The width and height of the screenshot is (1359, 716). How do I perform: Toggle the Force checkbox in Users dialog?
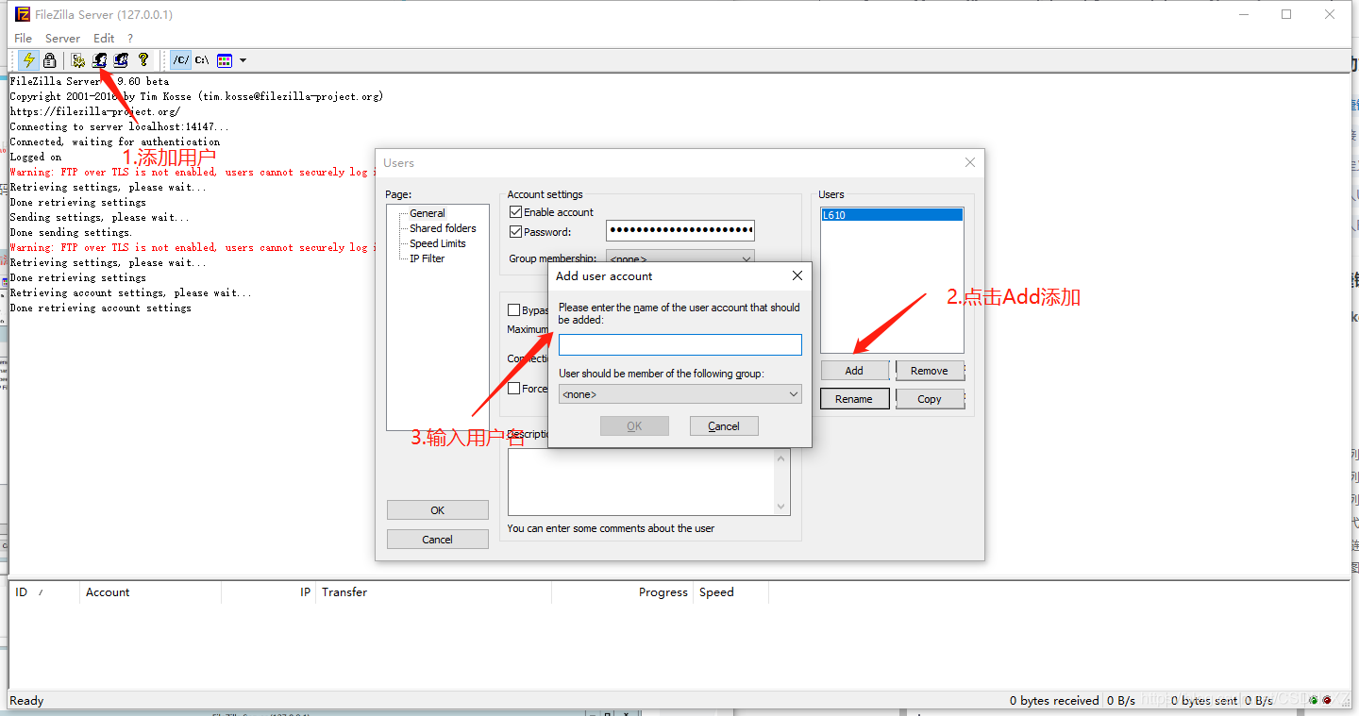pyautogui.click(x=514, y=389)
